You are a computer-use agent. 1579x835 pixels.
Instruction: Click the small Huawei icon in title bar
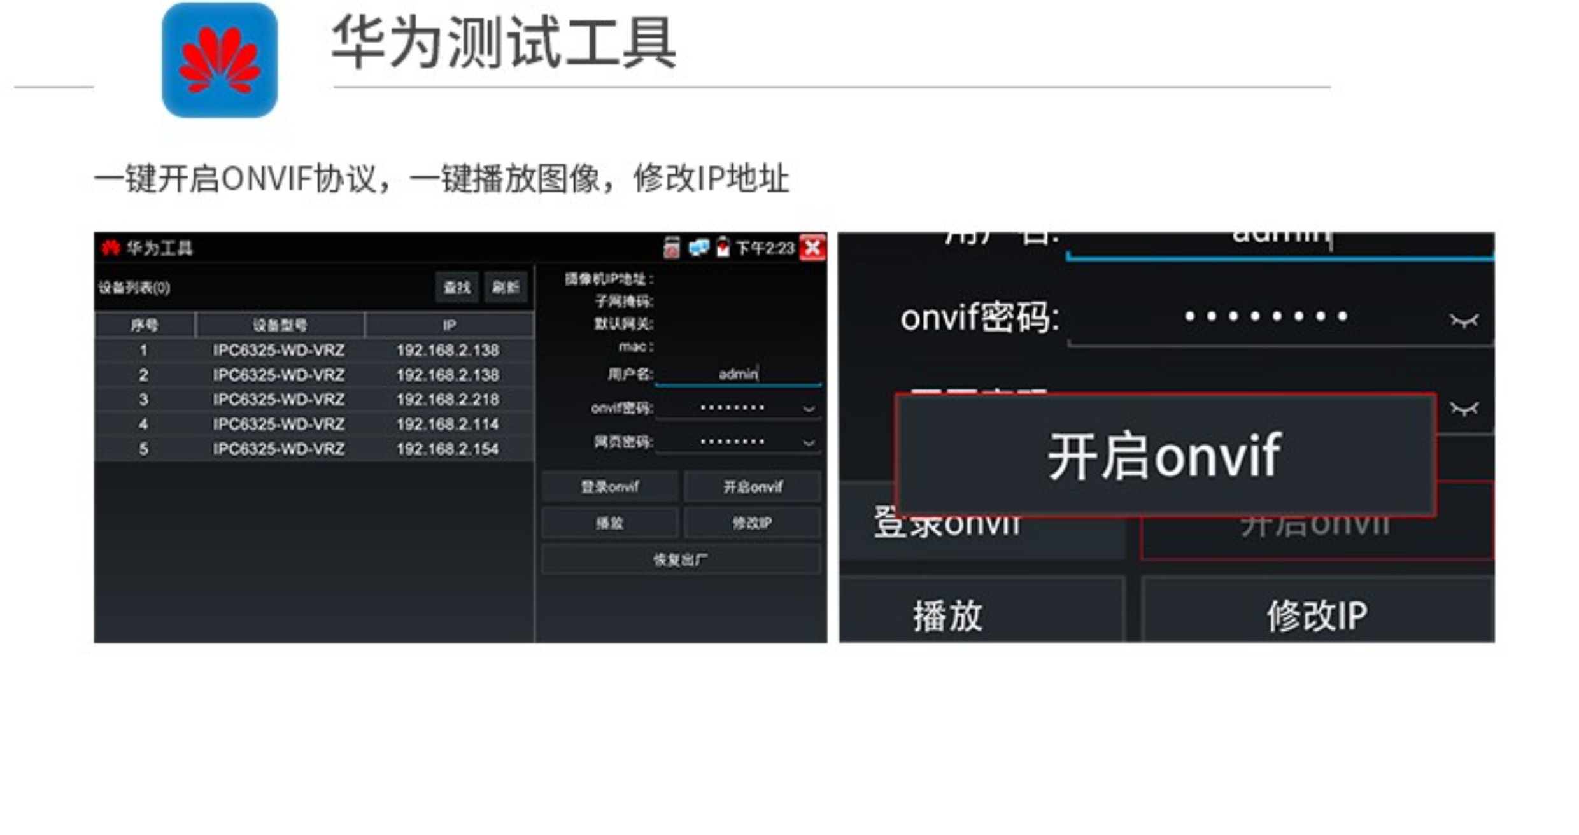(111, 248)
